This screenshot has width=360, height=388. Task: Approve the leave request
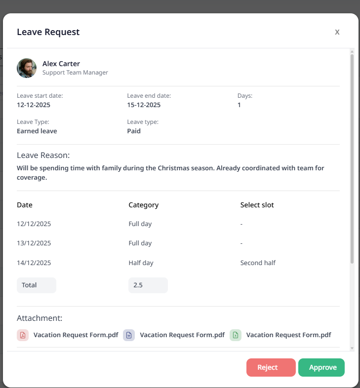pyautogui.click(x=321, y=367)
